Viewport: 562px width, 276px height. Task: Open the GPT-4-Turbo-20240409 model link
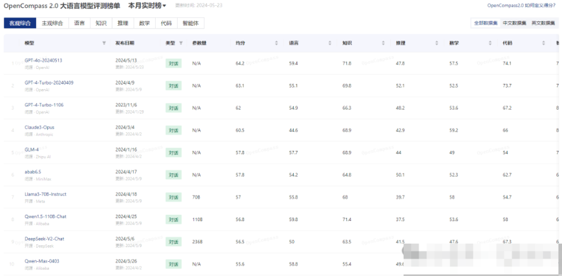[x=49, y=83]
